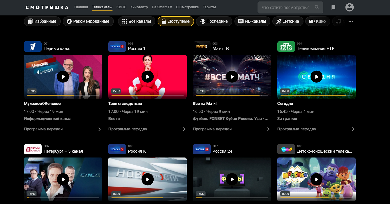Select the HD-каналы filter
Viewport: 390px width, 204px height.
(252, 21)
